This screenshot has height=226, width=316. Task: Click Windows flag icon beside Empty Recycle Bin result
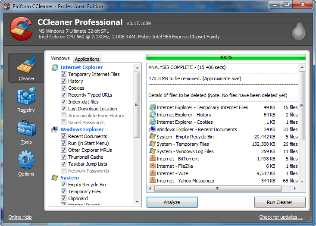click(x=153, y=137)
